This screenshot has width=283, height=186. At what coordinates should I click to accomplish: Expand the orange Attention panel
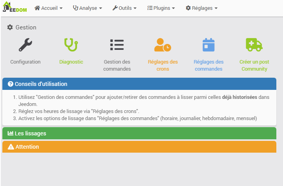point(139,147)
